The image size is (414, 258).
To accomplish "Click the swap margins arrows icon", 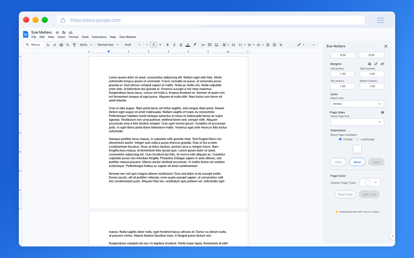I will click(376, 64).
